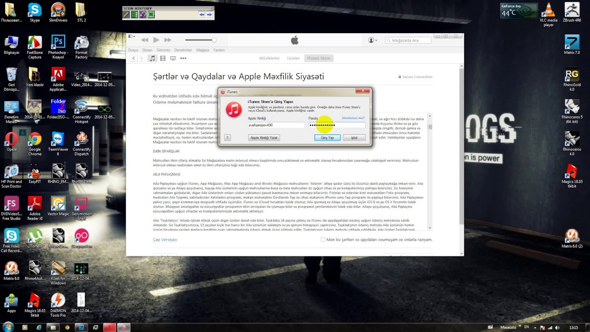Open the Görüntü menu

click(163, 50)
